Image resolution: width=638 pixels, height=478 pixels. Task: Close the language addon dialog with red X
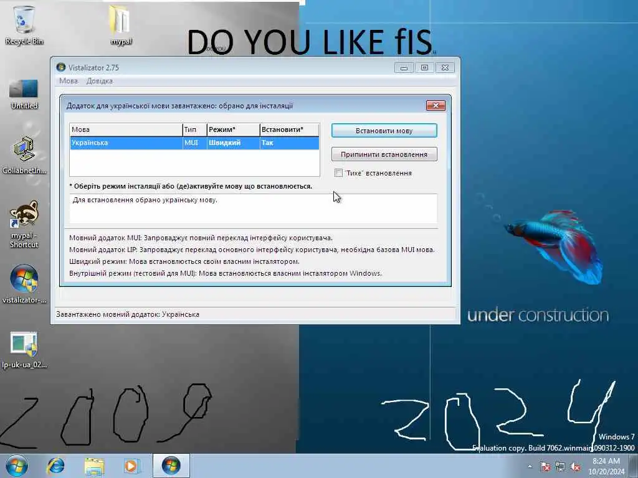436,106
